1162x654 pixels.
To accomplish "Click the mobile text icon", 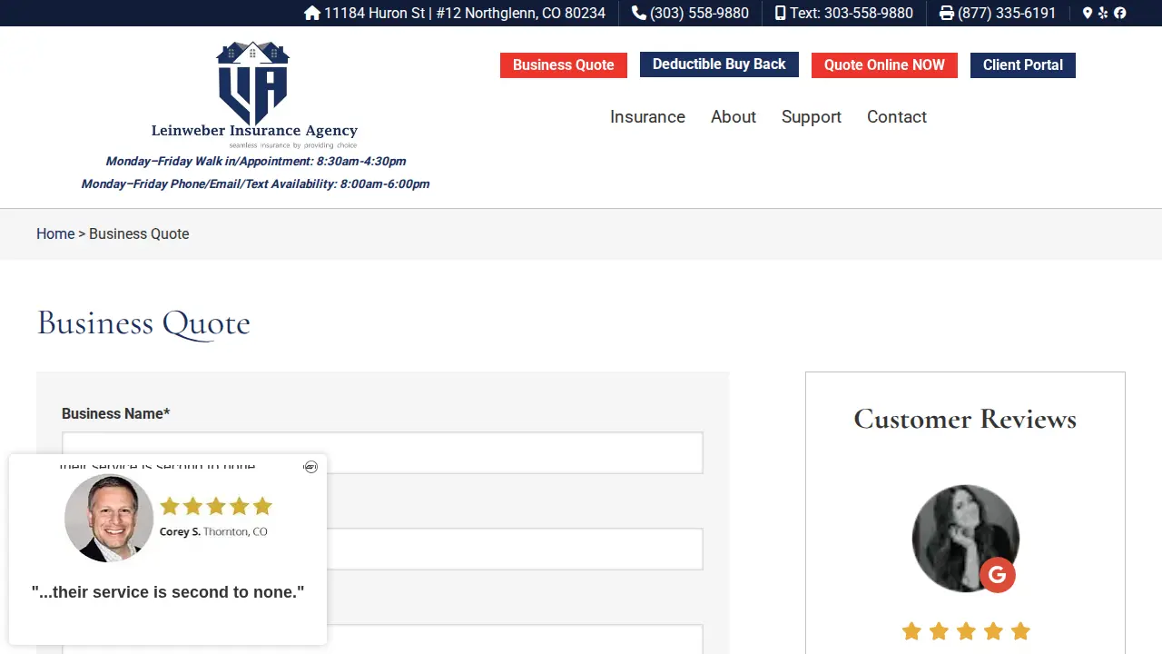I will [x=781, y=13].
